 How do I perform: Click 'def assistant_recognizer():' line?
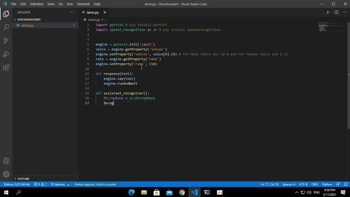coord(122,93)
